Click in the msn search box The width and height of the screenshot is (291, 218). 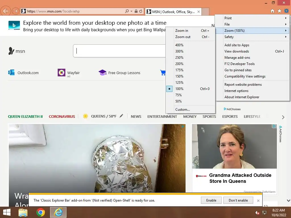(120, 51)
